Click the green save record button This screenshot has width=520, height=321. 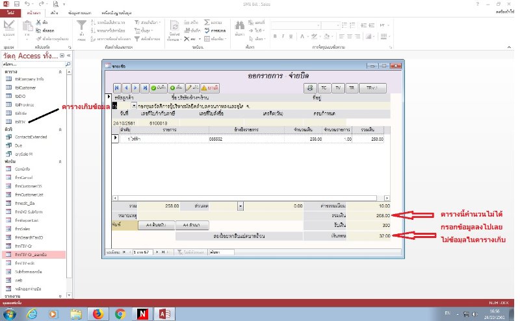tap(158, 87)
